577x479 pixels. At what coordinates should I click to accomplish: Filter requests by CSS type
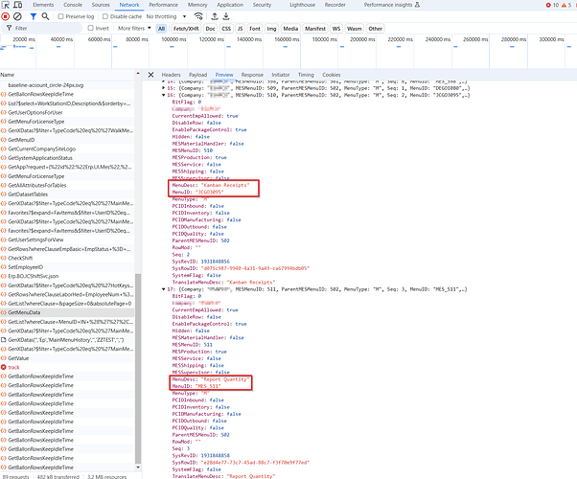226,29
